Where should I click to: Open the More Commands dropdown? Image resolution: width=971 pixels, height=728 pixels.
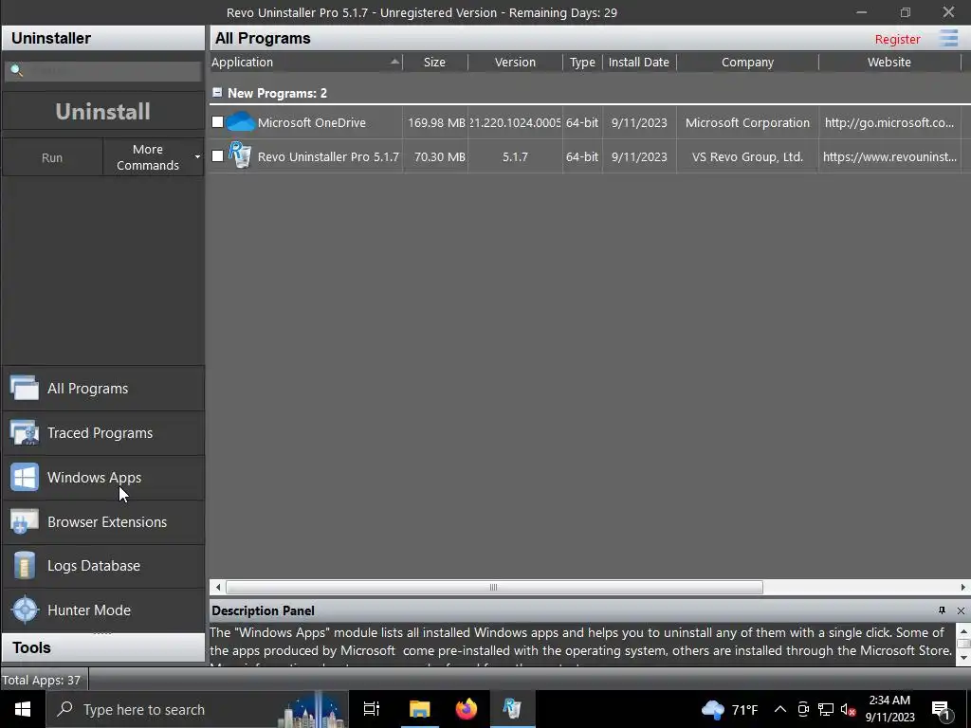153,157
